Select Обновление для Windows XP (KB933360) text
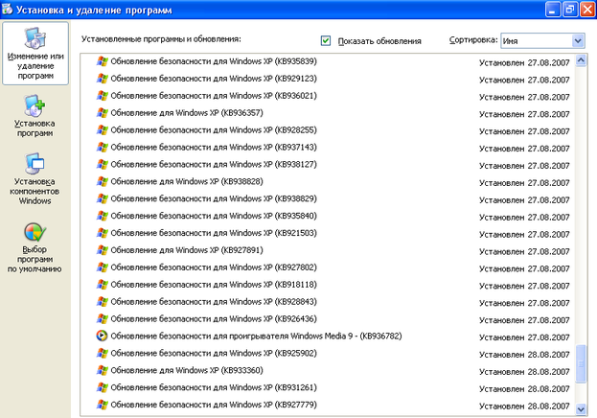The image size is (597, 418). (187, 370)
